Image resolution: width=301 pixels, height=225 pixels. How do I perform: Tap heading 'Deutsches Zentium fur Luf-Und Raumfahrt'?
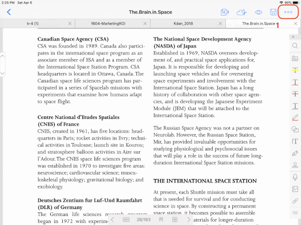click(x=90, y=200)
